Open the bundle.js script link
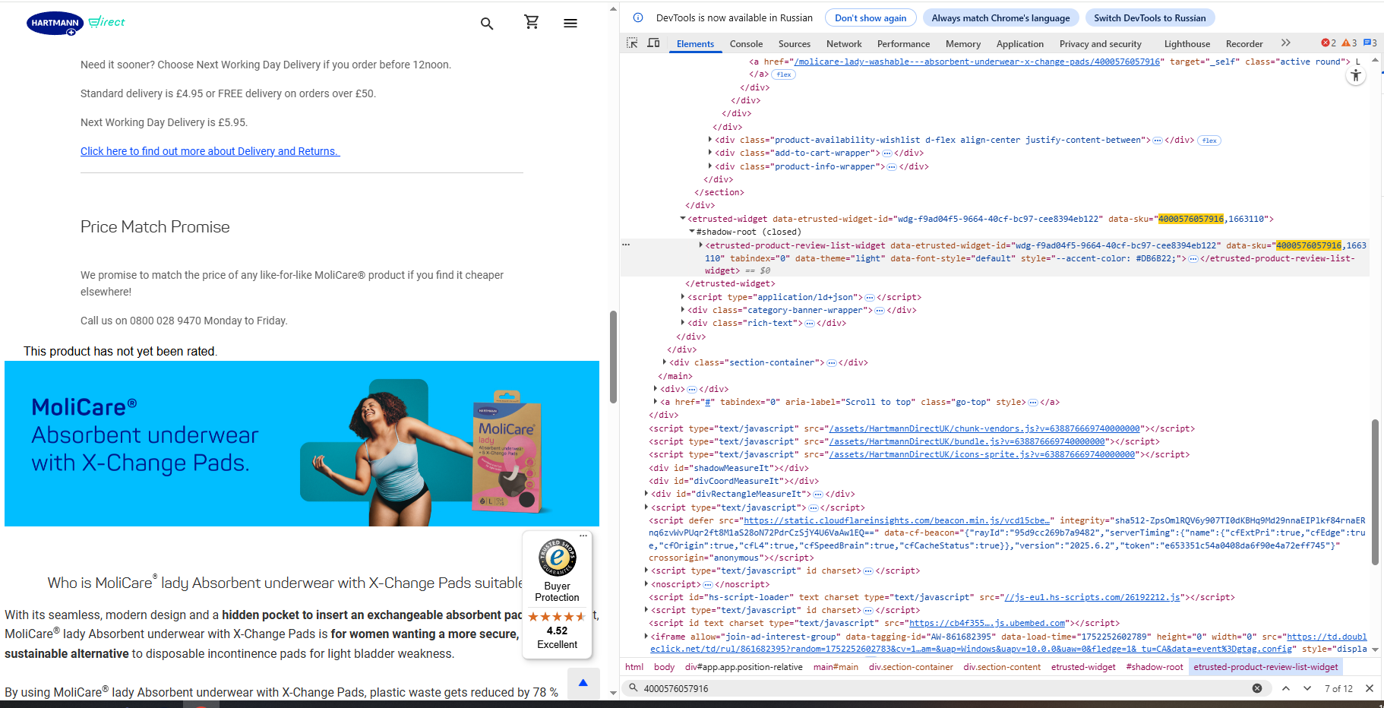The width and height of the screenshot is (1384, 708). point(967,441)
